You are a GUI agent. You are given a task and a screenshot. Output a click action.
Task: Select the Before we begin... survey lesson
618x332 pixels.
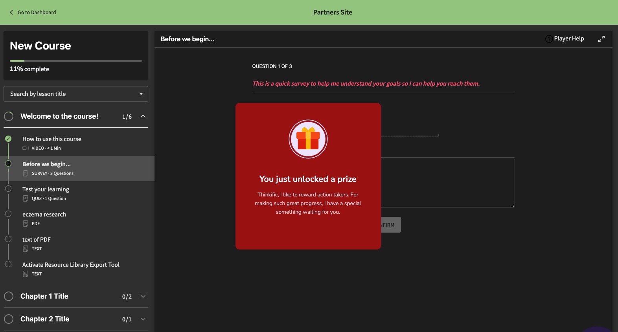click(77, 169)
